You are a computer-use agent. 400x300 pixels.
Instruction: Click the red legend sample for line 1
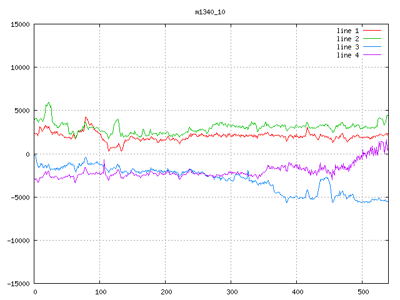click(x=372, y=31)
